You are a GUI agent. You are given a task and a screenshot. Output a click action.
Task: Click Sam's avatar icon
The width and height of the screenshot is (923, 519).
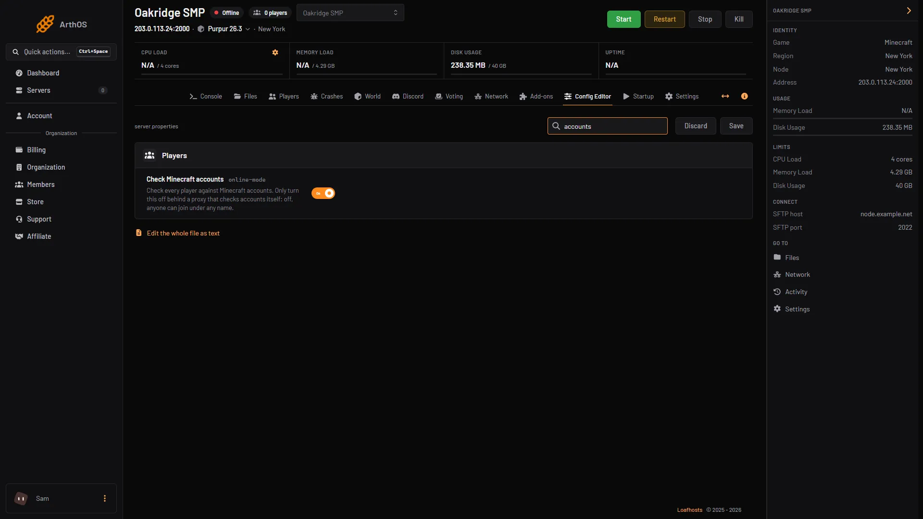(21, 498)
